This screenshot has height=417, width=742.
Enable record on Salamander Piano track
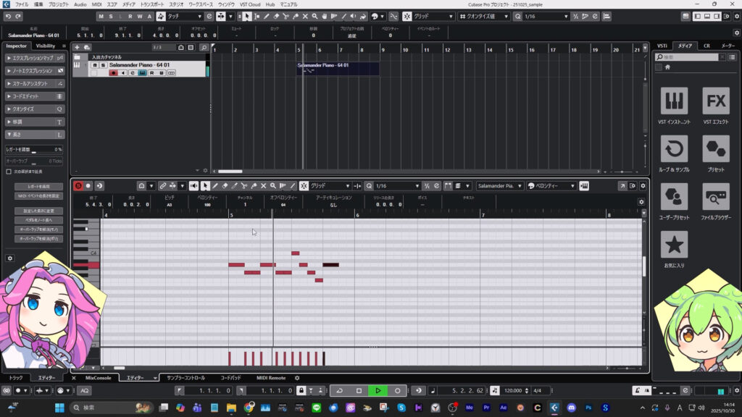pos(113,72)
